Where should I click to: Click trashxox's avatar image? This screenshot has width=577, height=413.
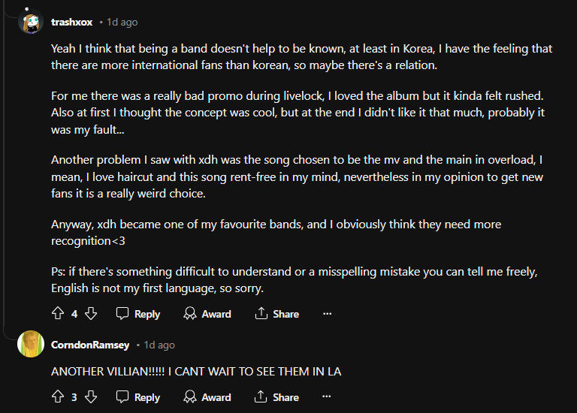(31, 23)
